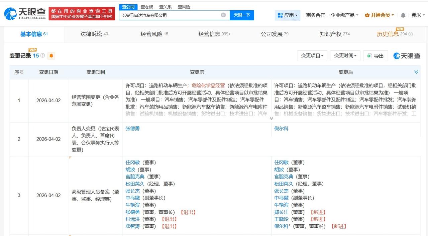Viewport: 428px width, 236px height.
Task: Select the 查老板 search tab
Action: pos(146,7)
